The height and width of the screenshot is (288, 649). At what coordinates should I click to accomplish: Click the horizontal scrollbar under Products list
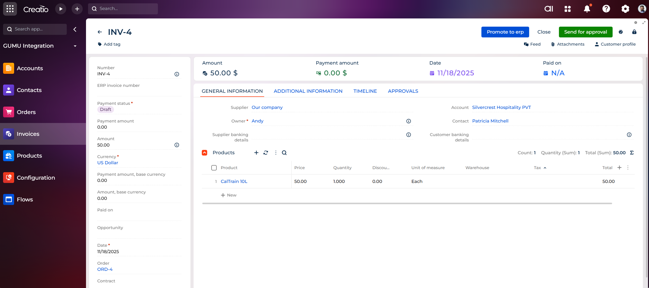tap(407, 203)
